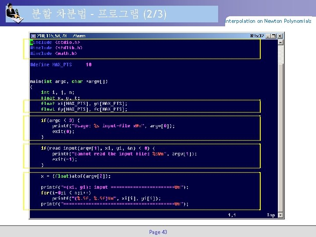Click the cursor position '1,1' in status line
Viewport: 316px width, 237px height.
[232, 215]
